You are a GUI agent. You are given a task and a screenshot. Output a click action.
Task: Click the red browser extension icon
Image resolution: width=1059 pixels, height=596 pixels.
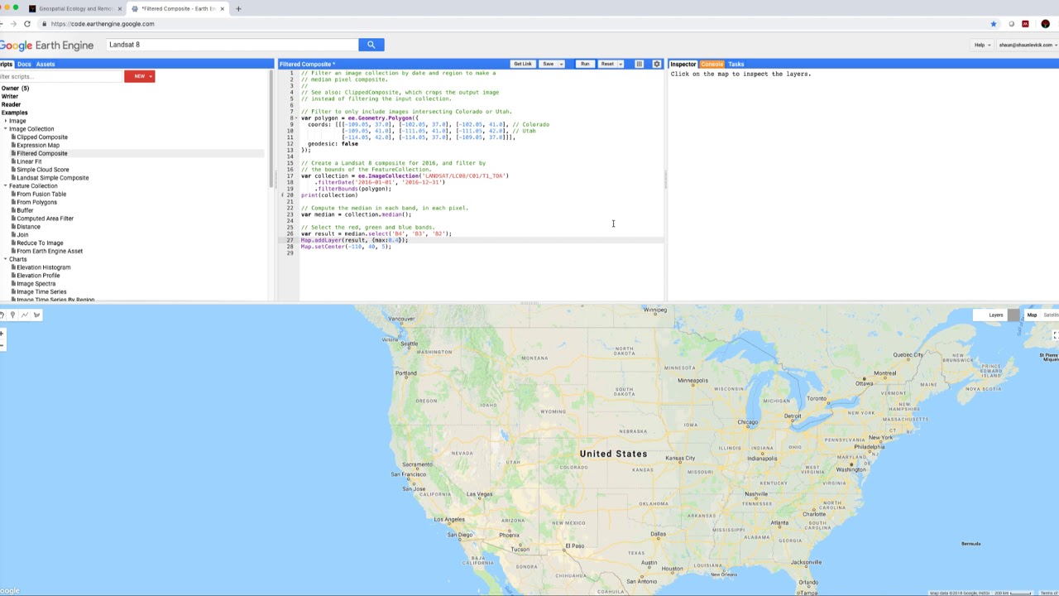pos(1026,24)
